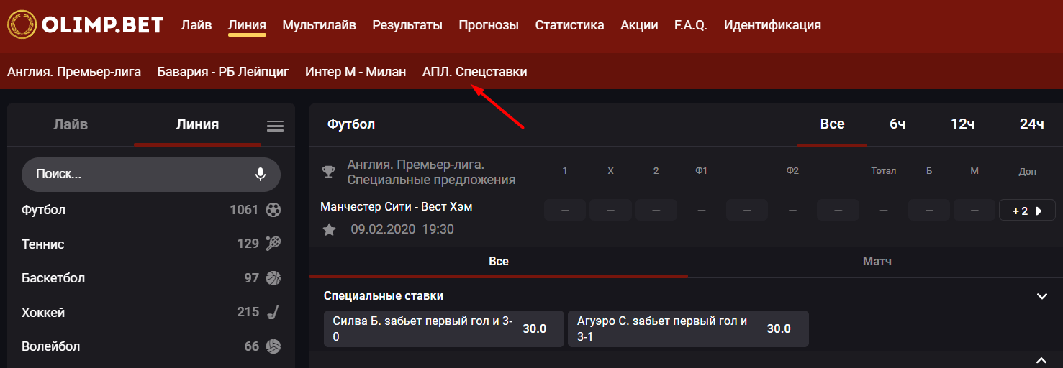
Task: Switch sidebar to Линия tab
Action: (197, 124)
